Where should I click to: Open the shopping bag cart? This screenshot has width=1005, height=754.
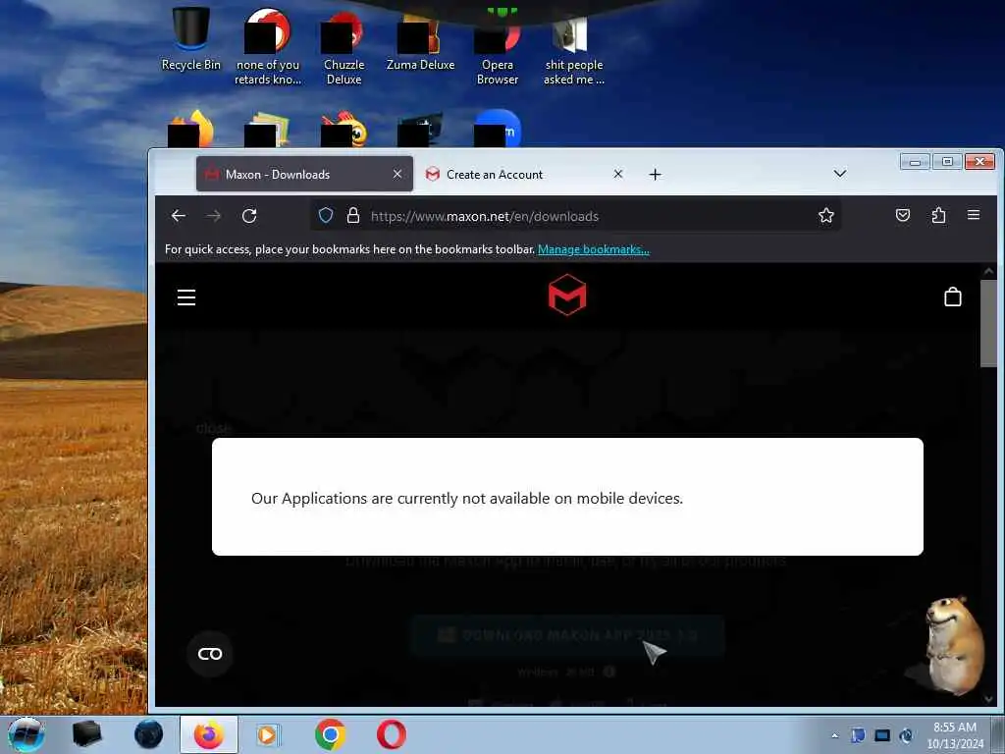tap(952, 296)
